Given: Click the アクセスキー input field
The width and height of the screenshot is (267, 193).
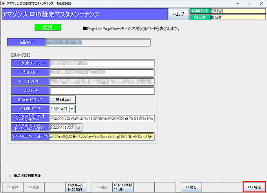Looking at the screenshot, I should 102,72.
